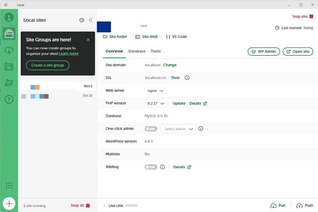The width and height of the screenshot is (318, 212).
Task: Dismiss the Site Groups notice
Action: (x=88, y=40)
